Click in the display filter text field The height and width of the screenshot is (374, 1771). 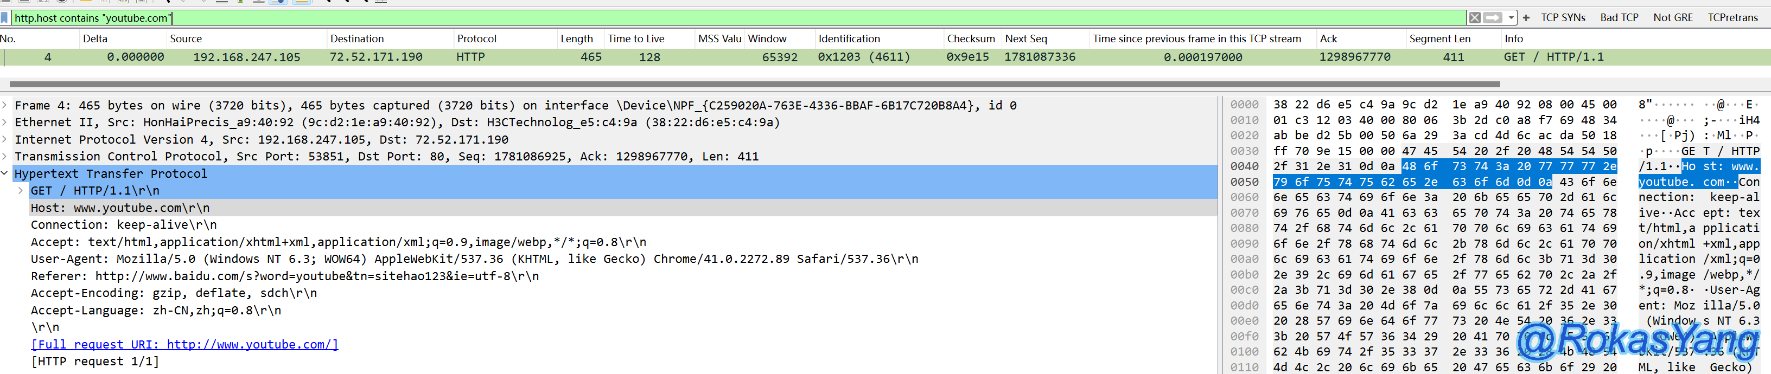coord(687,18)
